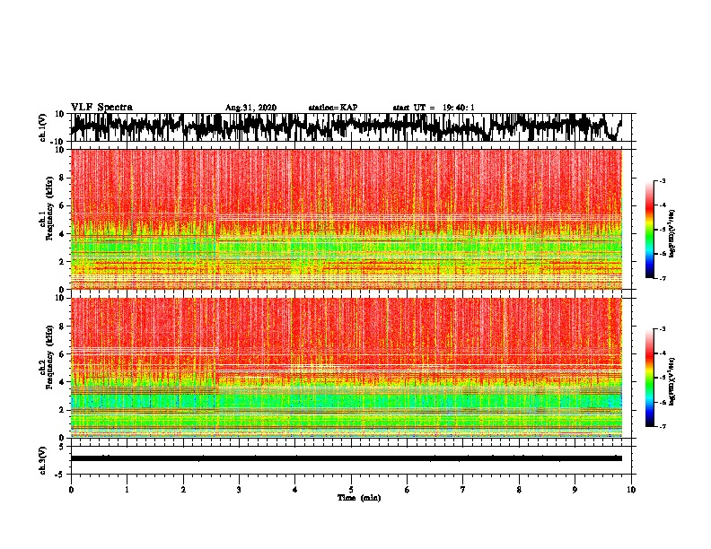711x549 pixels.
Task: Click the "-5" label on ch.1 color bar
Action: coord(663,230)
